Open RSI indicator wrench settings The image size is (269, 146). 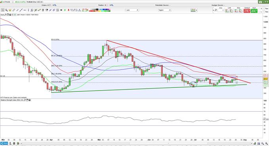25,100
